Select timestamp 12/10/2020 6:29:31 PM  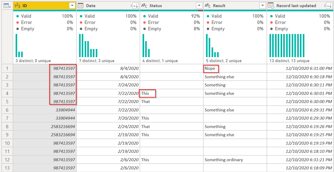[x=300, y=110]
